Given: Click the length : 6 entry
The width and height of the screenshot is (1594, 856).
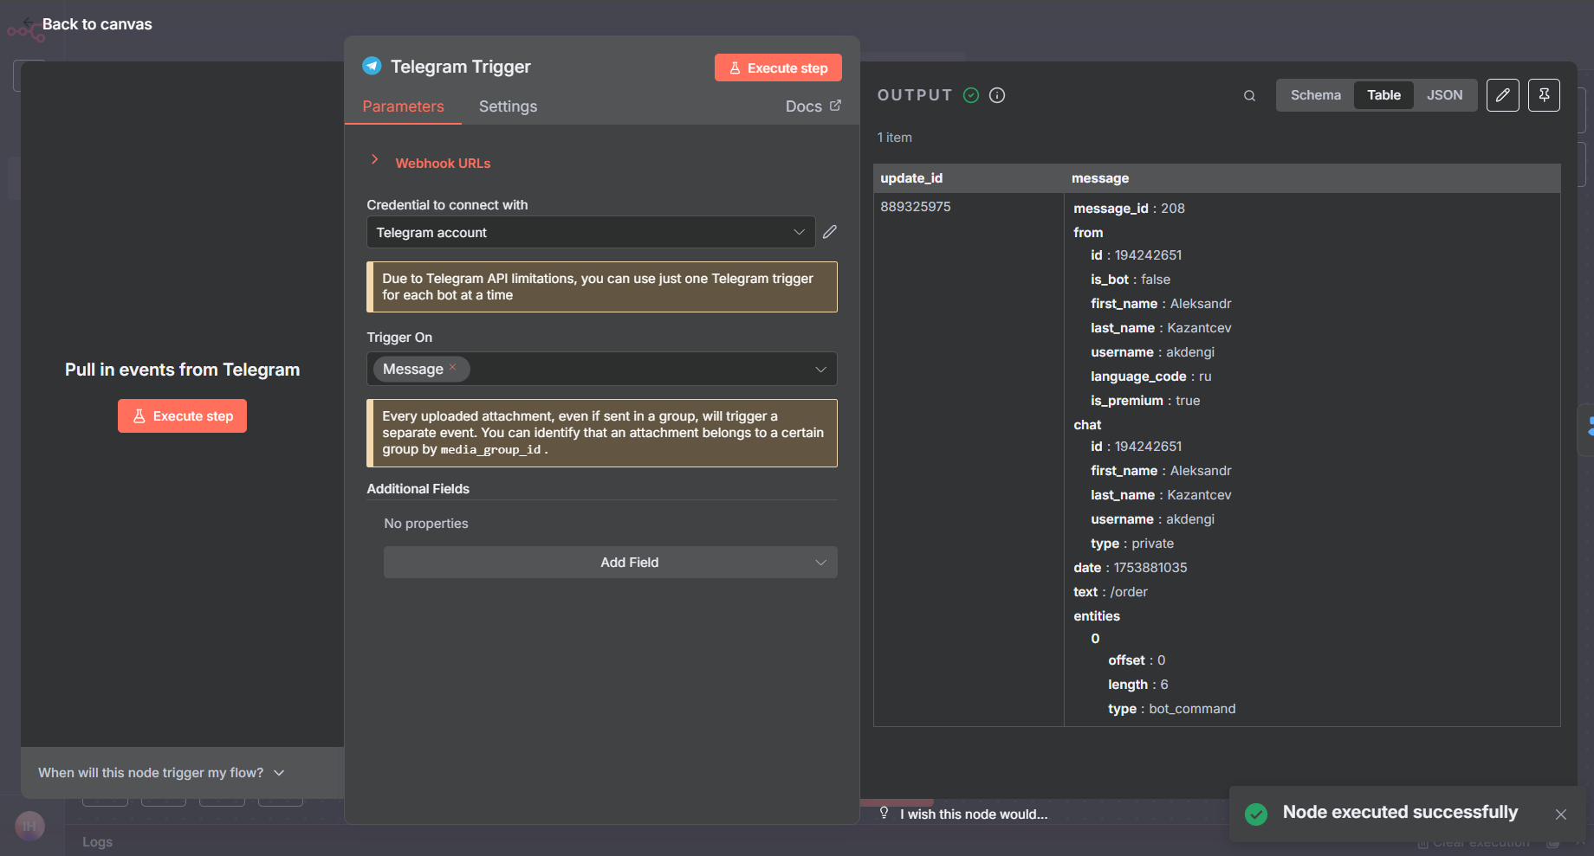Looking at the screenshot, I should [x=1138, y=684].
